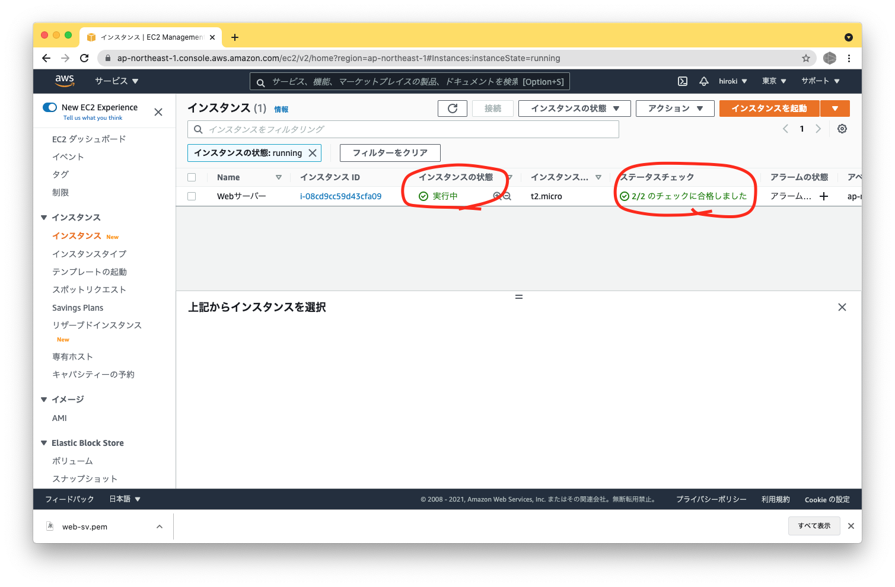Collapse the Elastic Block Store section
The width and height of the screenshot is (895, 587).
tap(44, 442)
